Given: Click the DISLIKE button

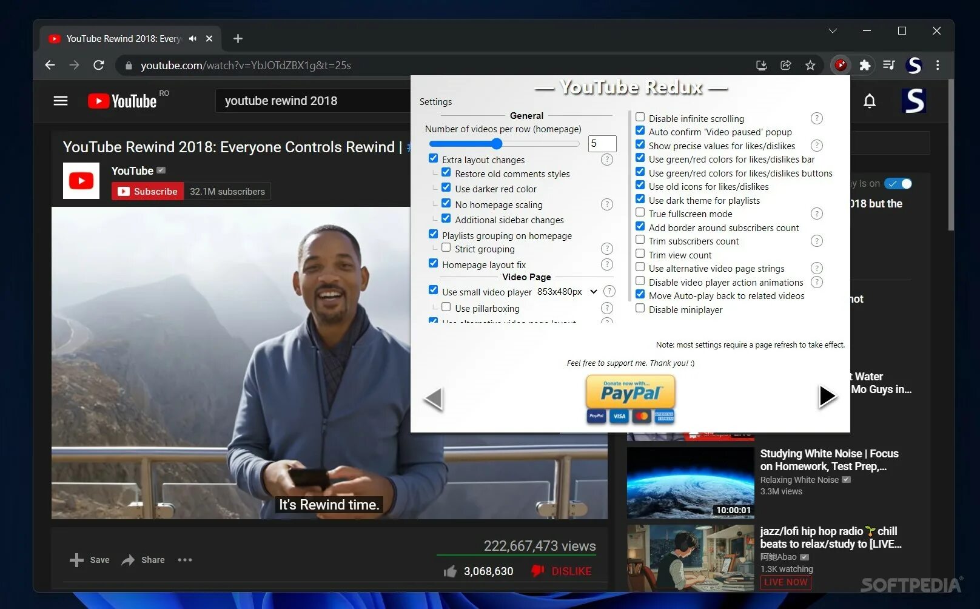Looking at the screenshot, I should (x=562, y=571).
